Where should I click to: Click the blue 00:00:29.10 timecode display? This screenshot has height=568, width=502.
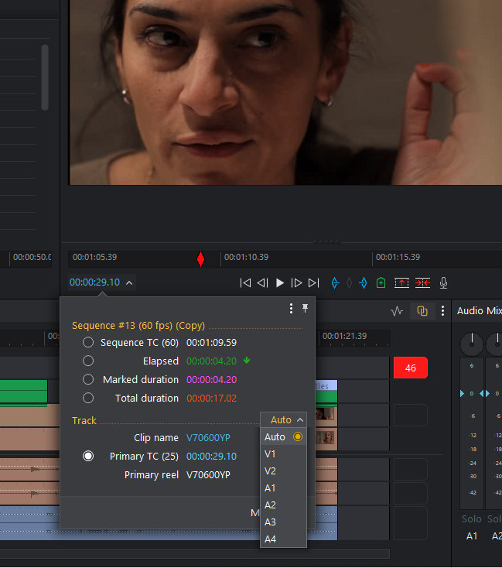[x=94, y=282]
